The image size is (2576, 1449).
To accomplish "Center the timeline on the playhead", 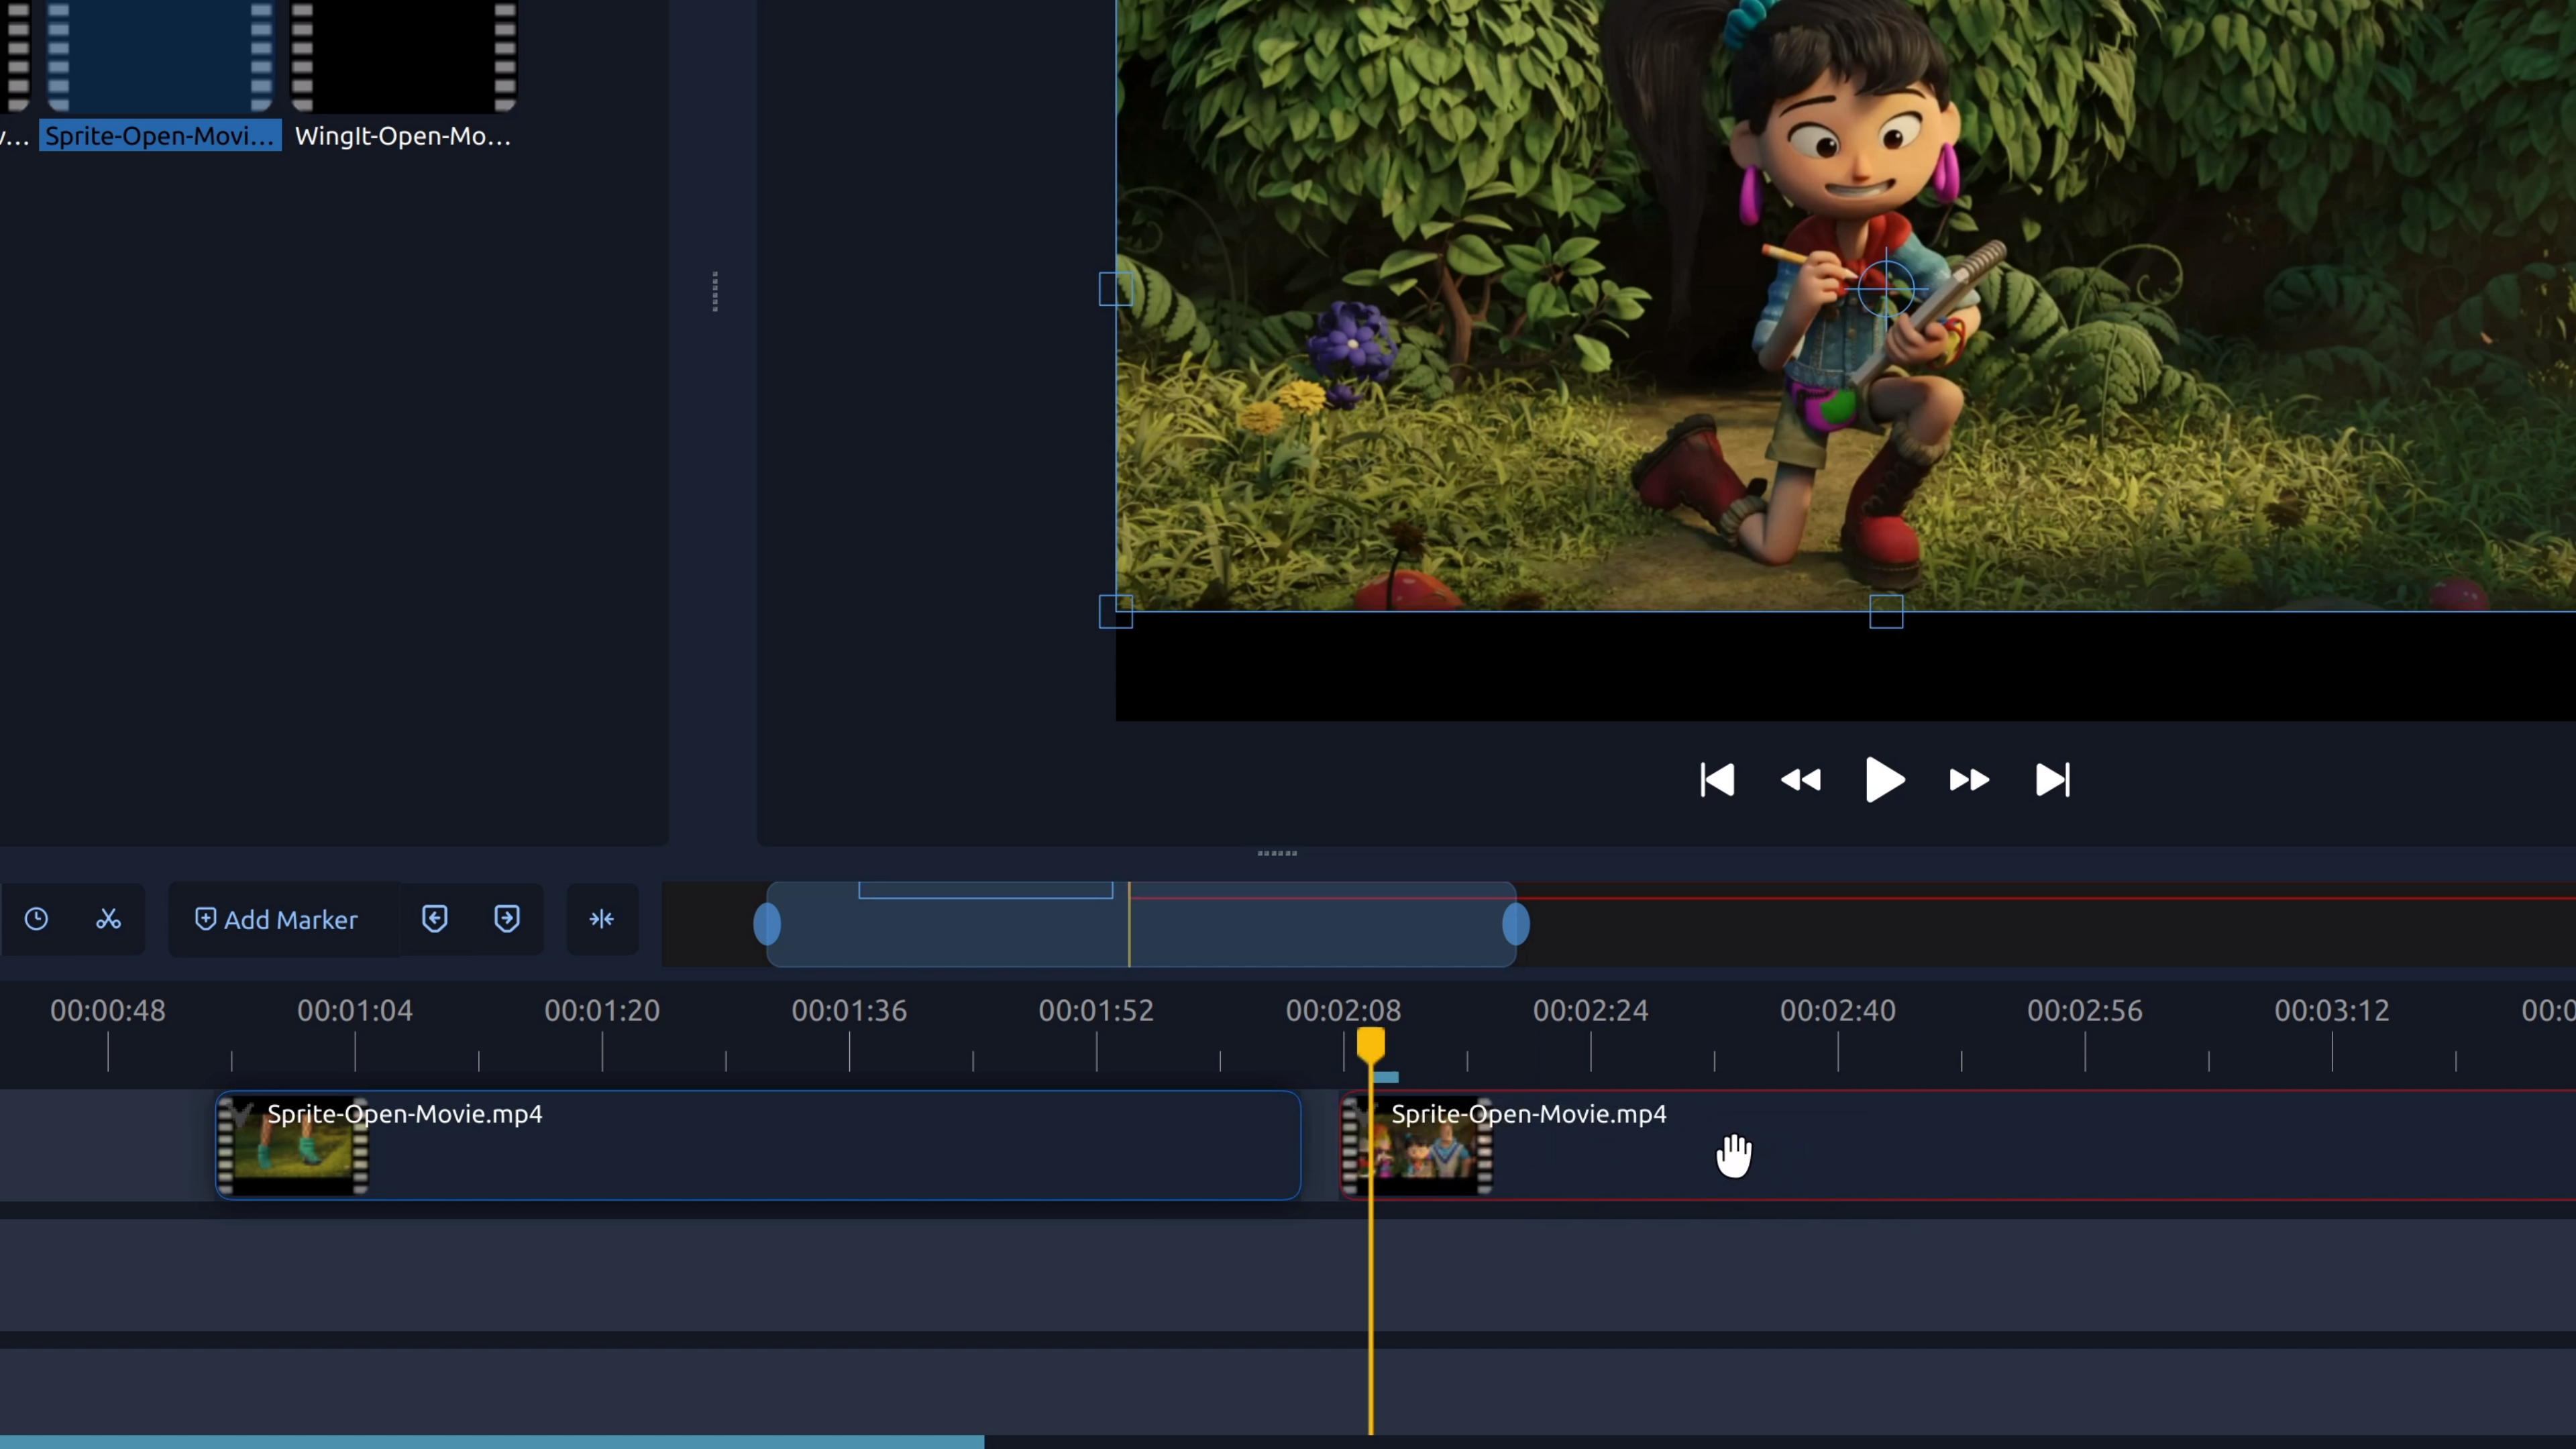I will (601, 919).
